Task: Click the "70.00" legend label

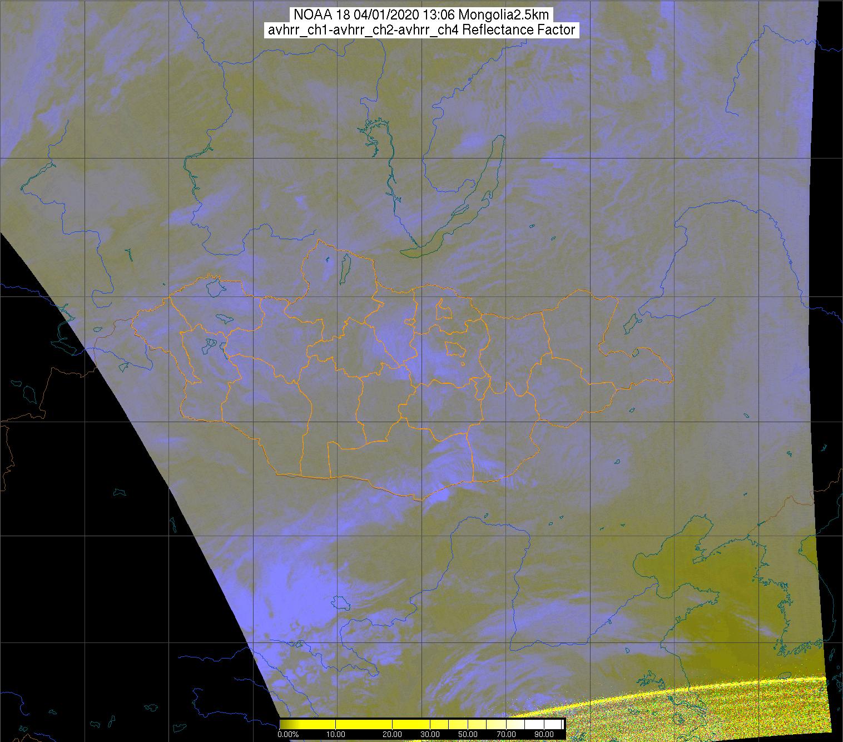Action: click(x=506, y=734)
